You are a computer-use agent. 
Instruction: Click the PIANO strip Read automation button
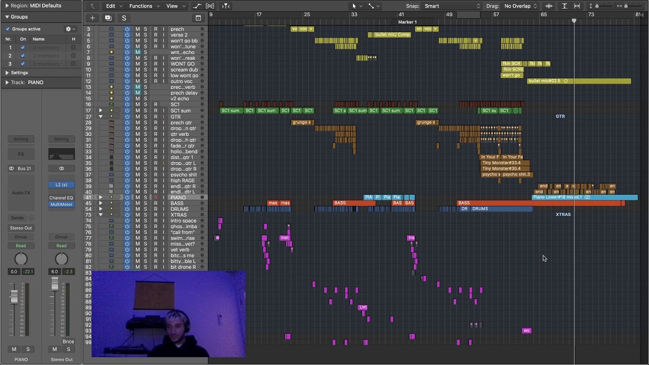(21, 246)
